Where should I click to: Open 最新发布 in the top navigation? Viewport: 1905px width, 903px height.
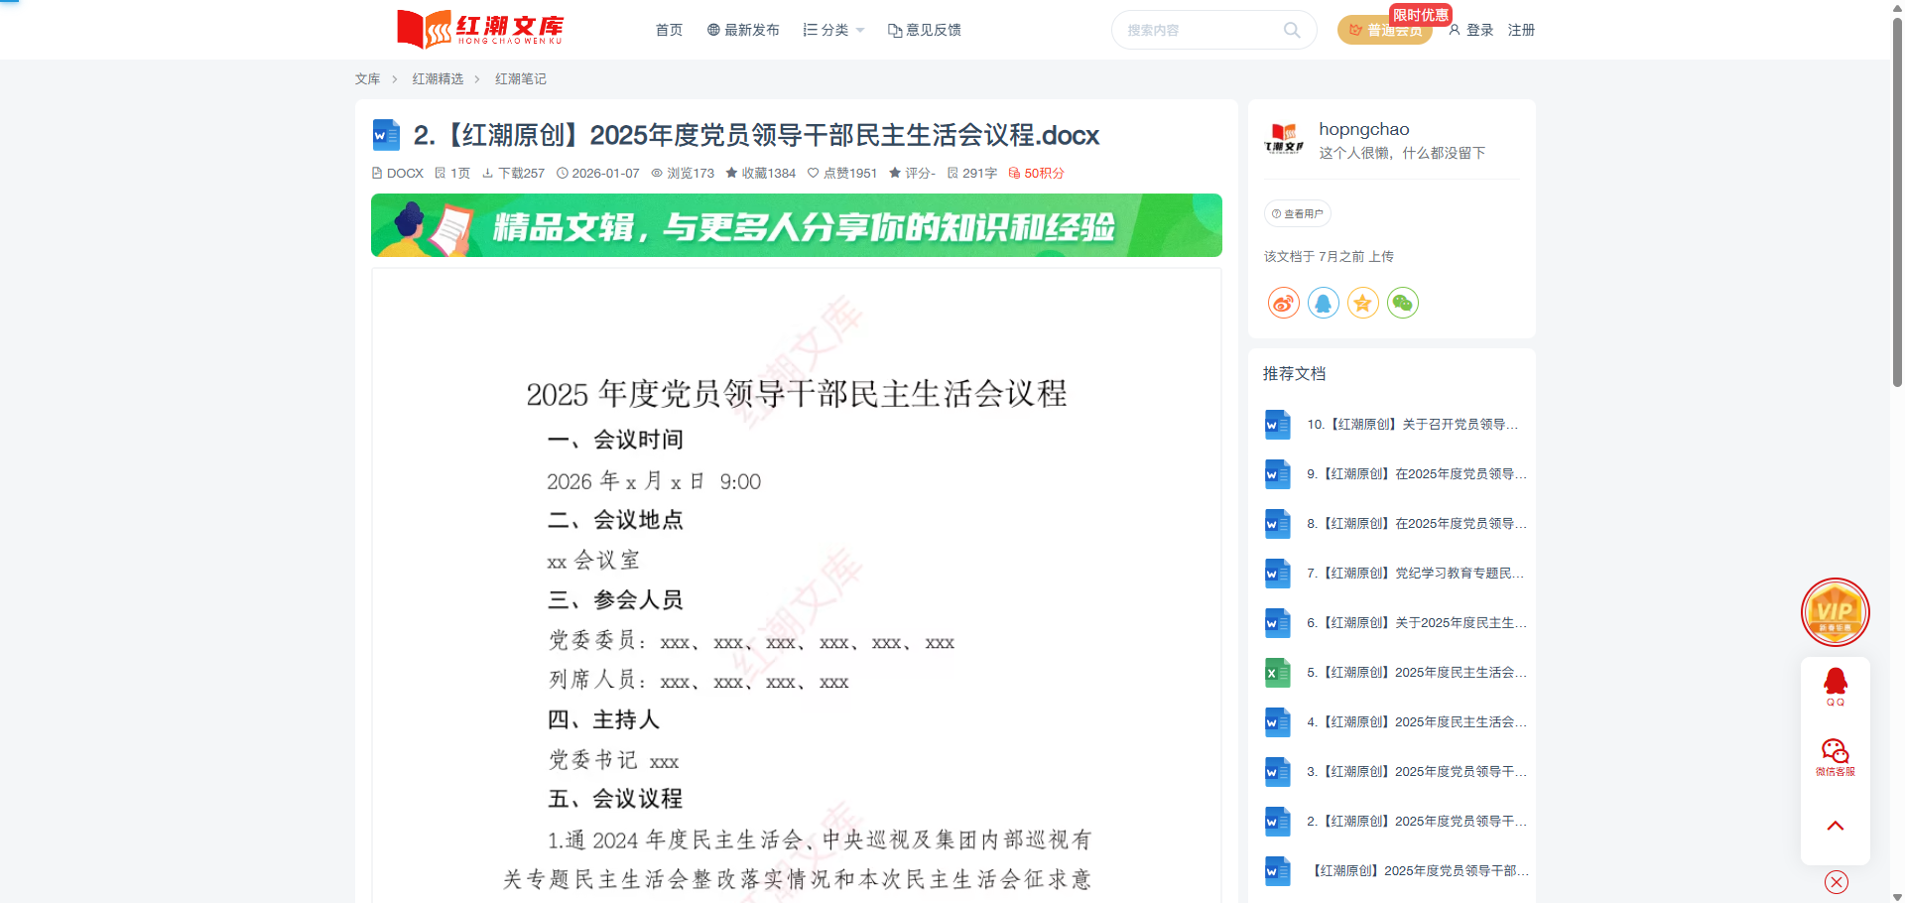coord(743,30)
